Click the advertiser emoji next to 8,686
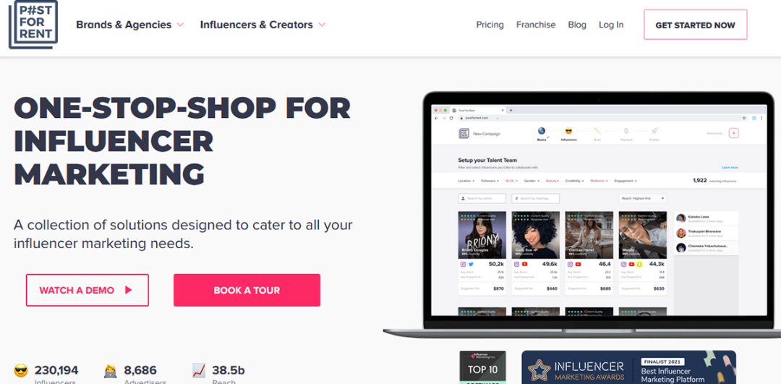Screen dimensions: 781x384 tap(110, 370)
